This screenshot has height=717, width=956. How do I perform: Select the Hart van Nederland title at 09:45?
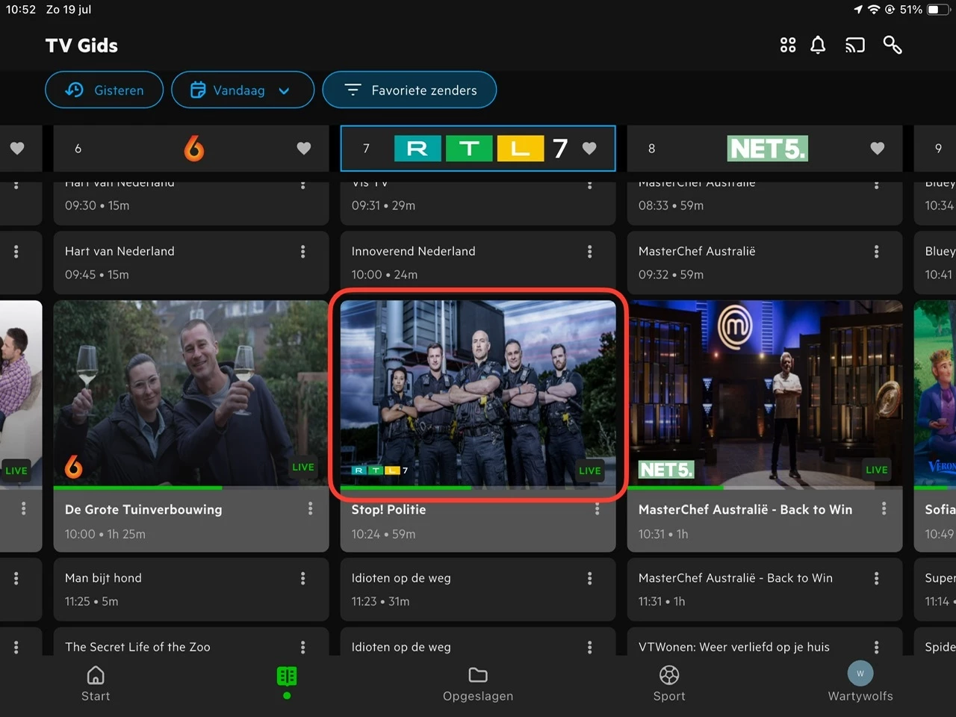119,252
